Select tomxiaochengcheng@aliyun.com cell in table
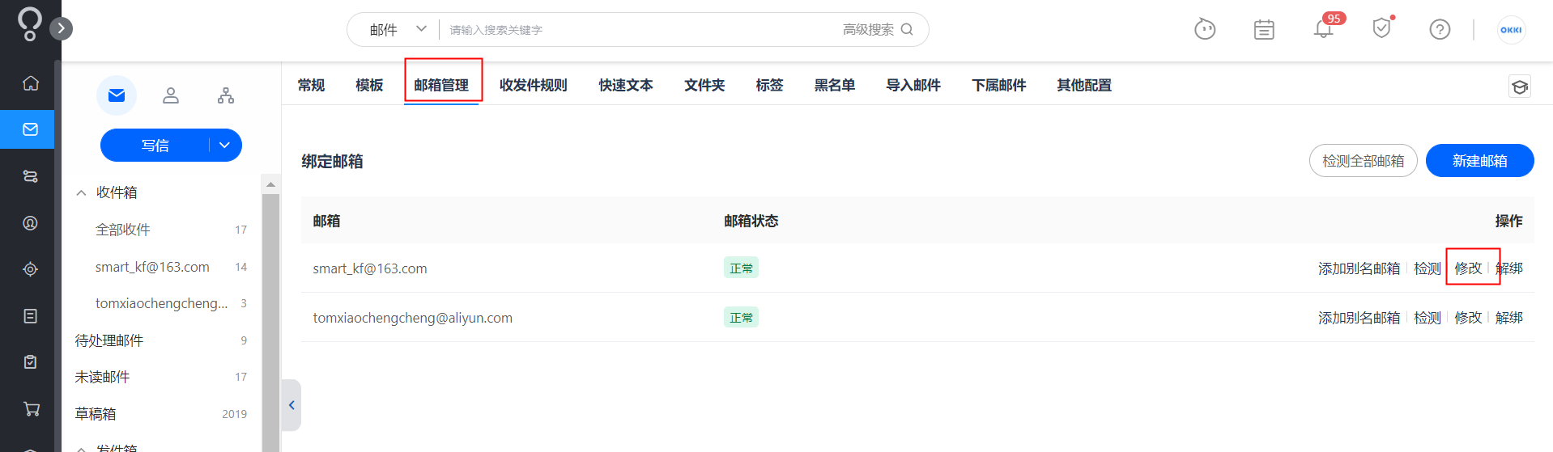 point(413,318)
